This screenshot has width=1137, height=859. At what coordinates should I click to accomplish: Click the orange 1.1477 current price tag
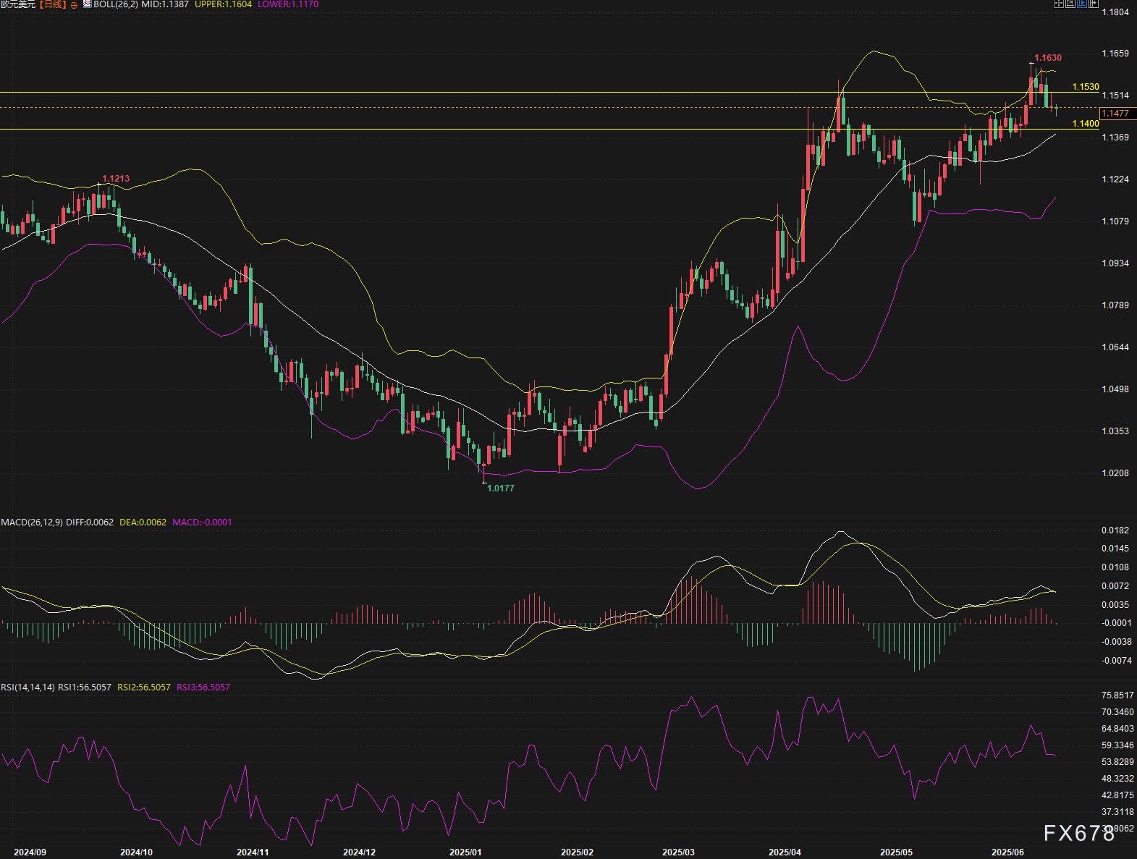pos(1115,114)
